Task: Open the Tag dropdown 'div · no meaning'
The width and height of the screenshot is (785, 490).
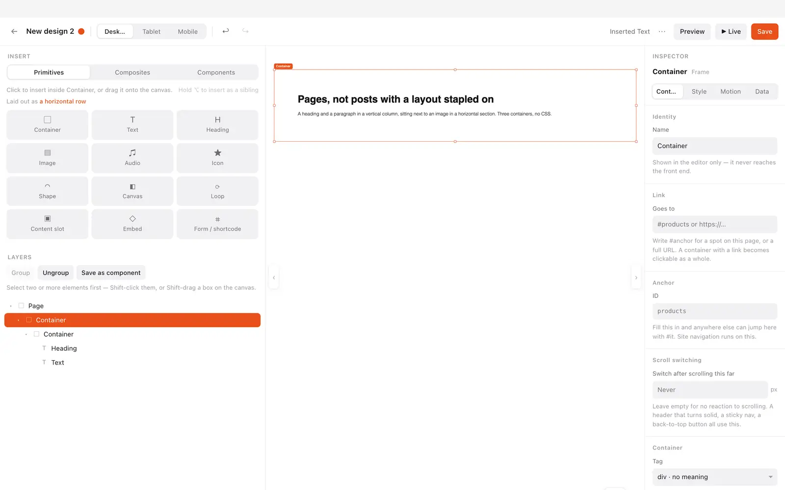Action: click(x=715, y=477)
